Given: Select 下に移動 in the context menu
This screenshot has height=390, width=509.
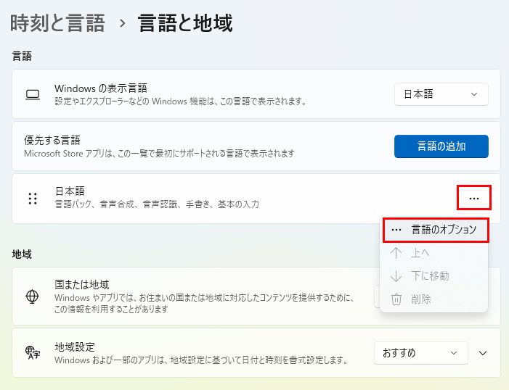Looking at the screenshot, I should click(429, 276).
